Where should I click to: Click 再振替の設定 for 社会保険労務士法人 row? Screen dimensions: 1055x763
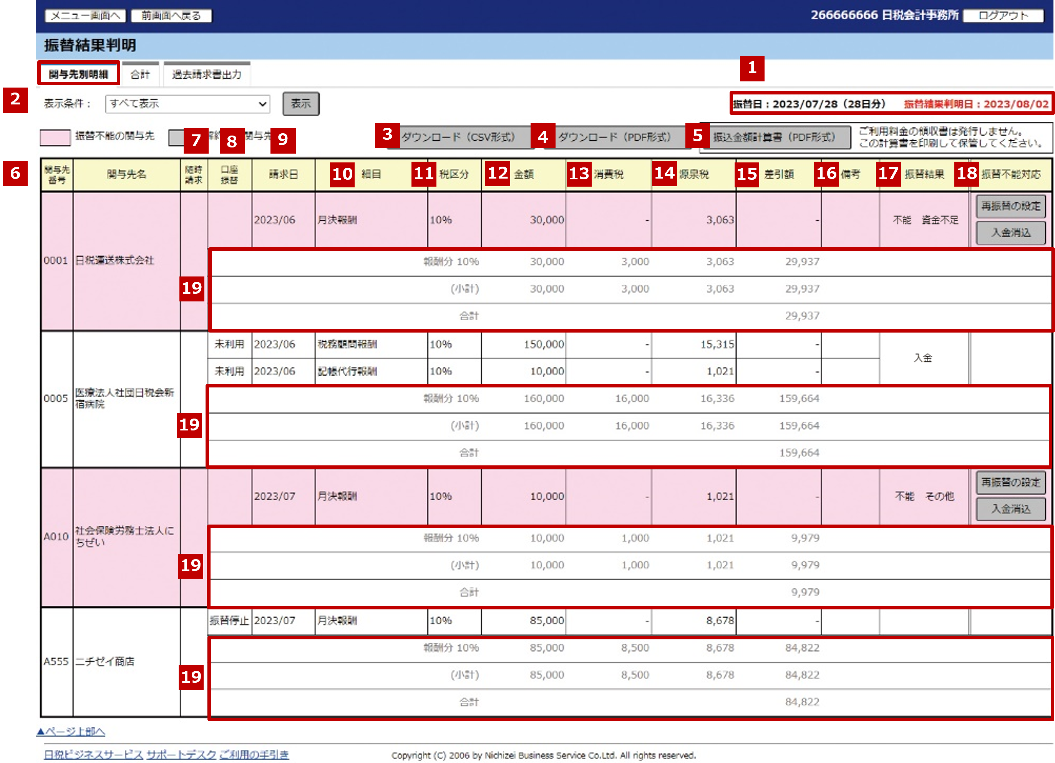pos(1010,482)
